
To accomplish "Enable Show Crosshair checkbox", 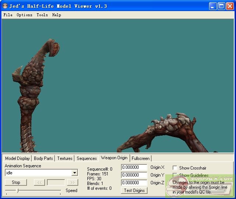I will point(175,168).
